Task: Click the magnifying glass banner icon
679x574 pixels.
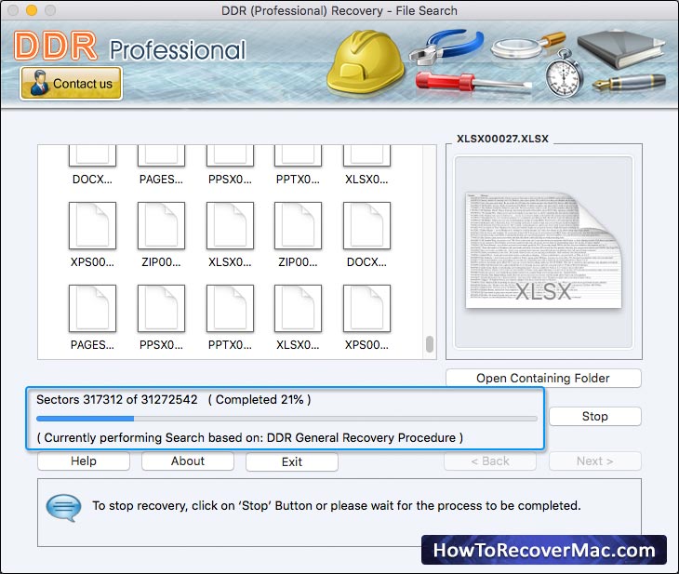Action: (527, 46)
